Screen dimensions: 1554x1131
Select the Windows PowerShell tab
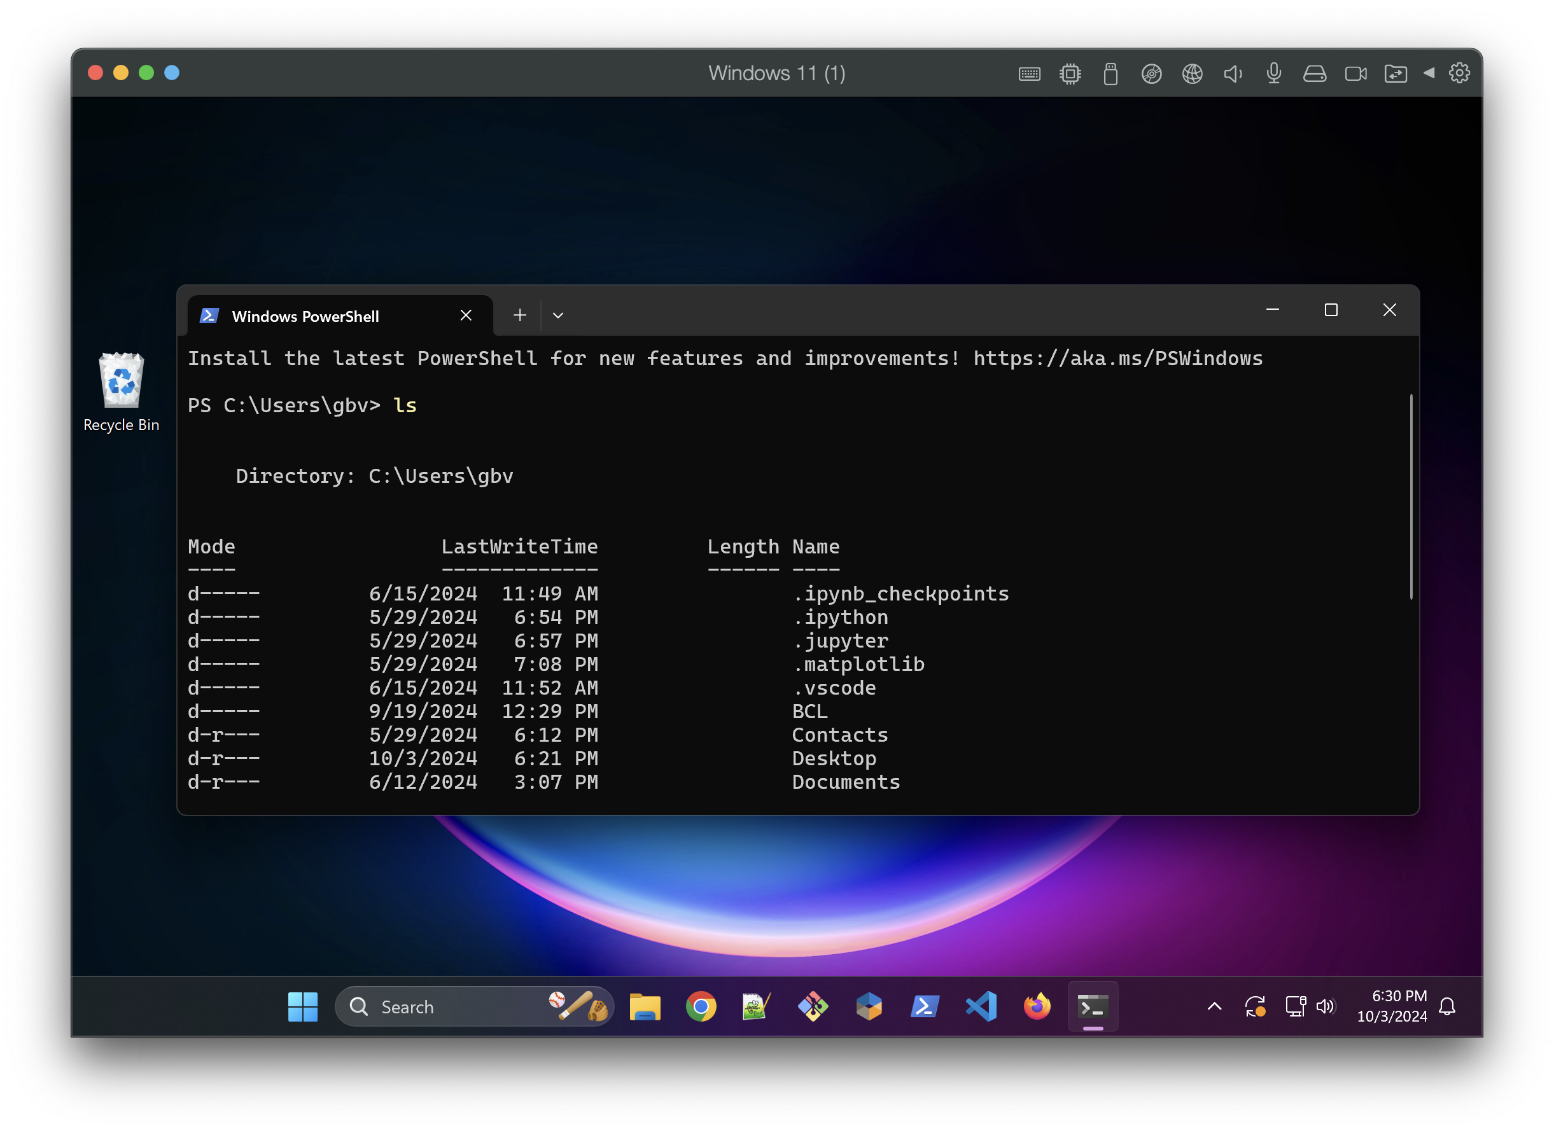pyautogui.click(x=305, y=317)
